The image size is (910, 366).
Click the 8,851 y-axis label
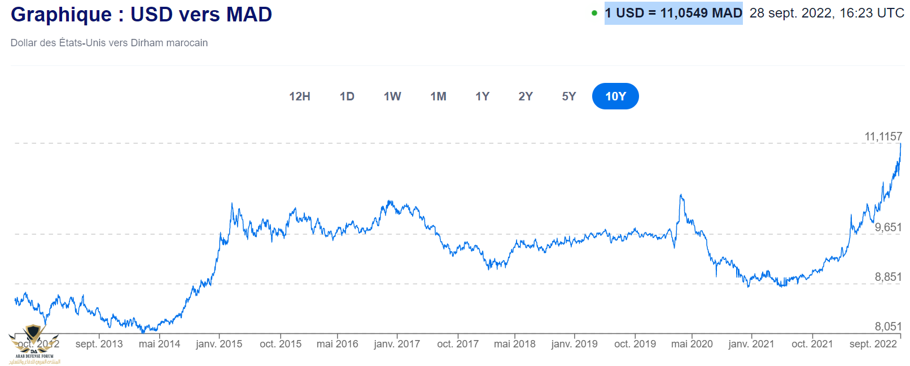tap(888, 277)
